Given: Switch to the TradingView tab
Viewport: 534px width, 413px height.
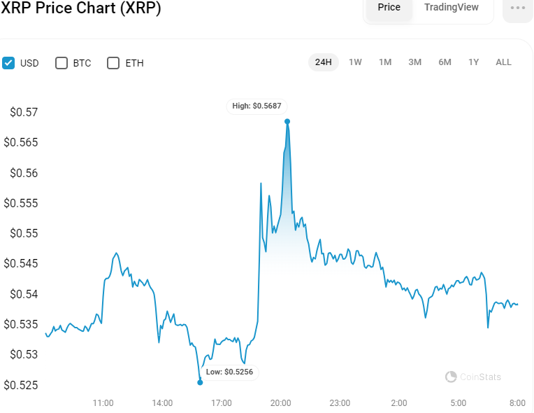Looking at the screenshot, I should [x=452, y=7].
